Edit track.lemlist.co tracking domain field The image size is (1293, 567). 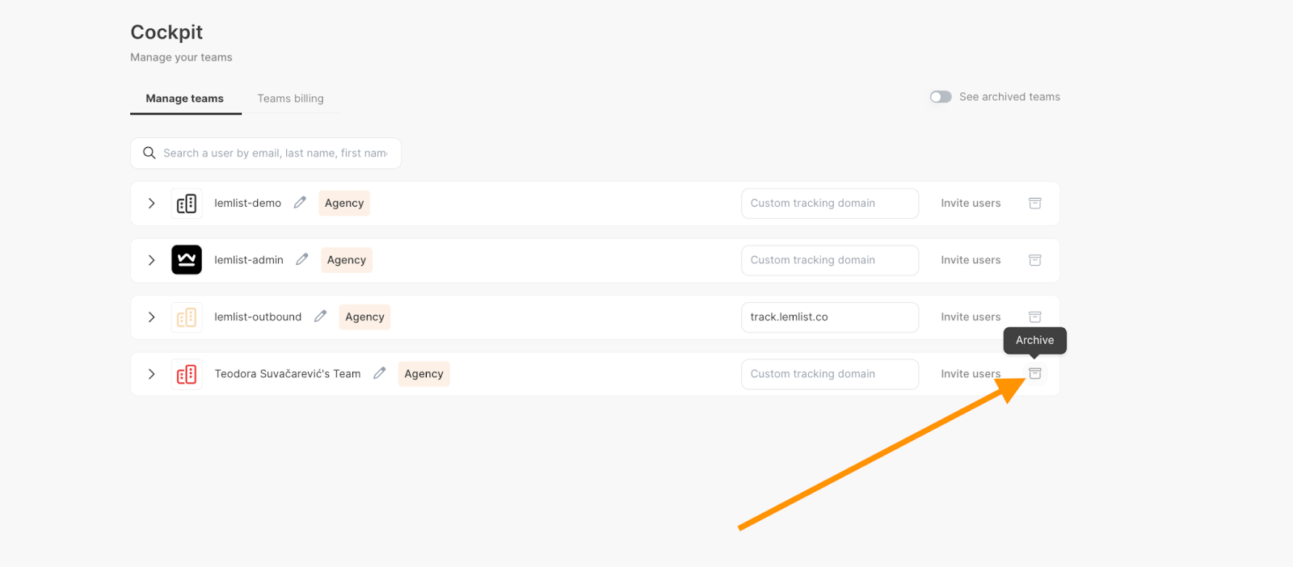(x=829, y=317)
